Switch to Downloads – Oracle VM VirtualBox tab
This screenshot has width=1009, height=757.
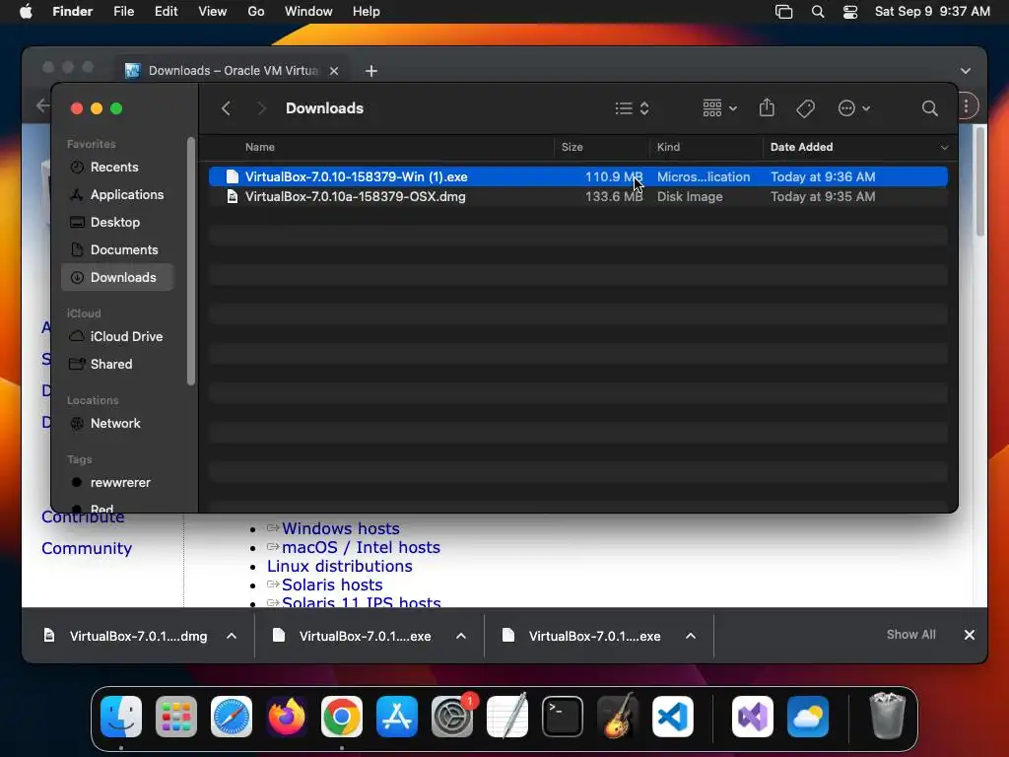(x=232, y=70)
